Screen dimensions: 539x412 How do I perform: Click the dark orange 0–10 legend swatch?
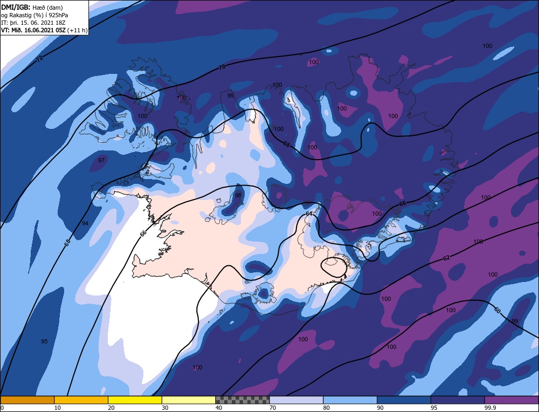(27, 400)
